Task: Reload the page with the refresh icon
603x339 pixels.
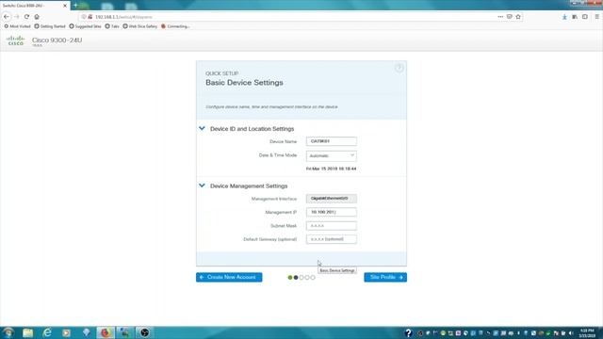Action: (x=26, y=17)
